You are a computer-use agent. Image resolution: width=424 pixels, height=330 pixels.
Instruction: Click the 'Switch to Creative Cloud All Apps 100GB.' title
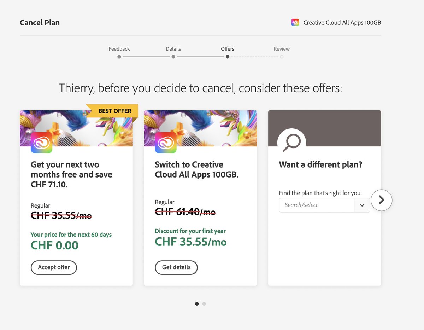point(197,169)
